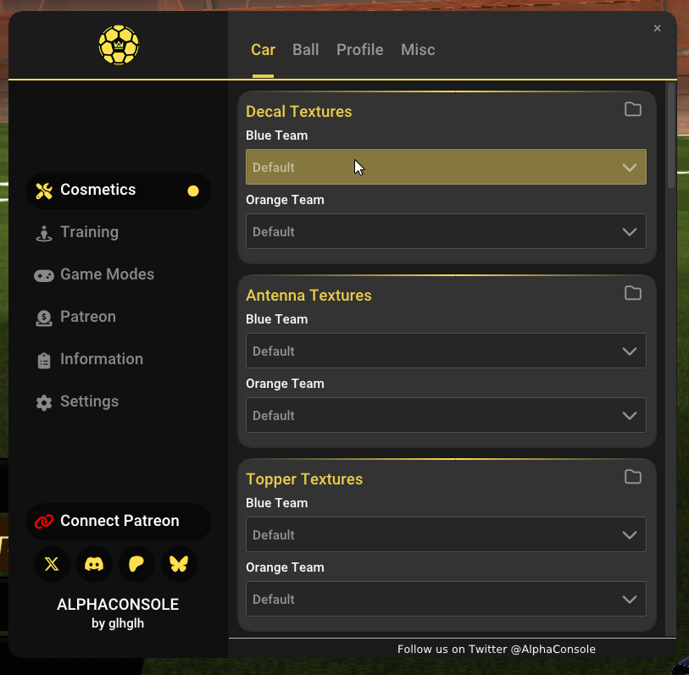Click the Antenna Textures folder icon
This screenshot has width=689, height=675.
coord(632,293)
